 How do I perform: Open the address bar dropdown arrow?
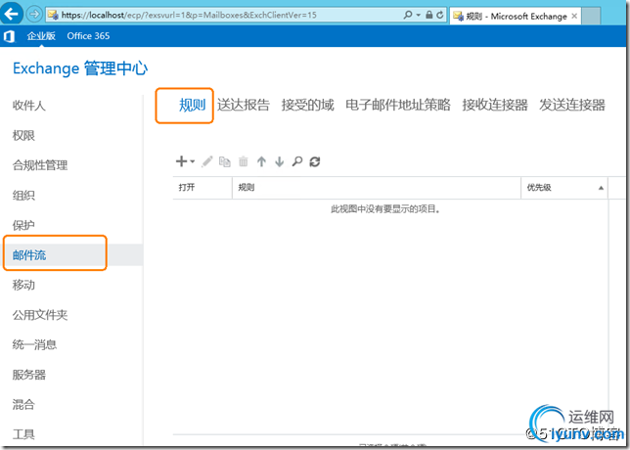coord(419,16)
